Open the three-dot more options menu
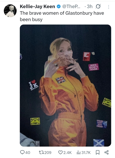The width and height of the screenshot is (115, 158). (x=109, y=7)
